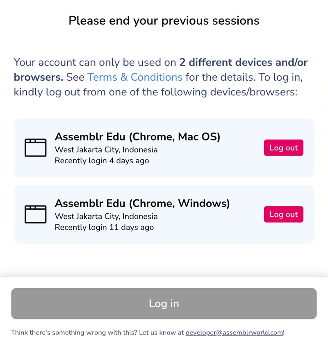Click the "Please end your previous sessions" heading

tap(164, 20)
